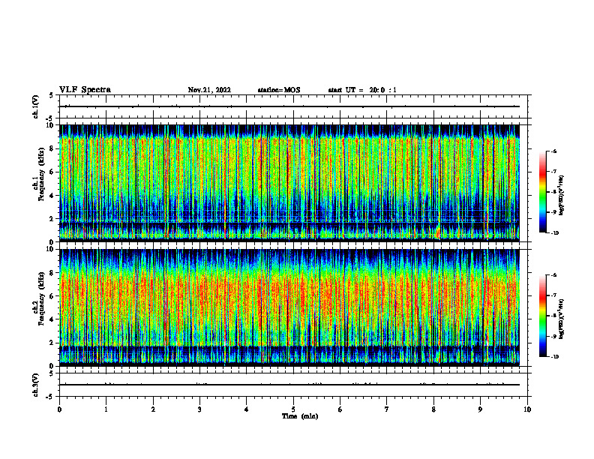594x459 pixels.
Task: Click the ch.1 color bar log(PSD) label
Action: coord(562,196)
